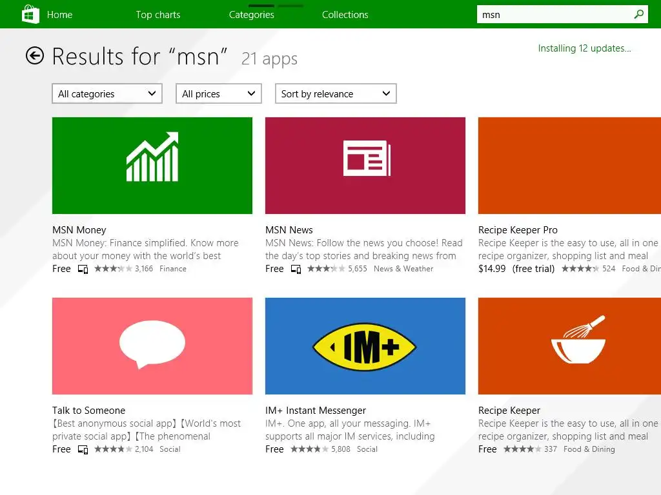Go back using the circled arrow

click(x=35, y=55)
